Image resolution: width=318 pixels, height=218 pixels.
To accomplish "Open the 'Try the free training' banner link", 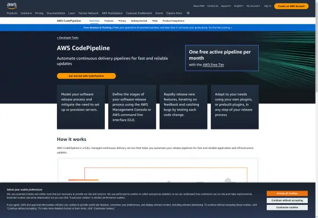I will 220,27.
